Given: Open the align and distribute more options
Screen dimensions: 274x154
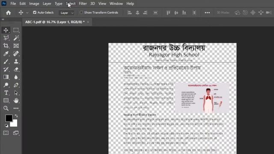Looking at the screenshot, I should (x=207, y=12).
